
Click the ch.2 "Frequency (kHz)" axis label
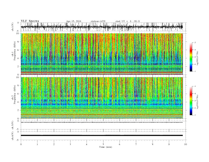15,94
